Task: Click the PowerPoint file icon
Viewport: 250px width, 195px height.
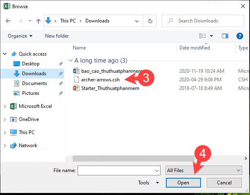Action: [76, 88]
